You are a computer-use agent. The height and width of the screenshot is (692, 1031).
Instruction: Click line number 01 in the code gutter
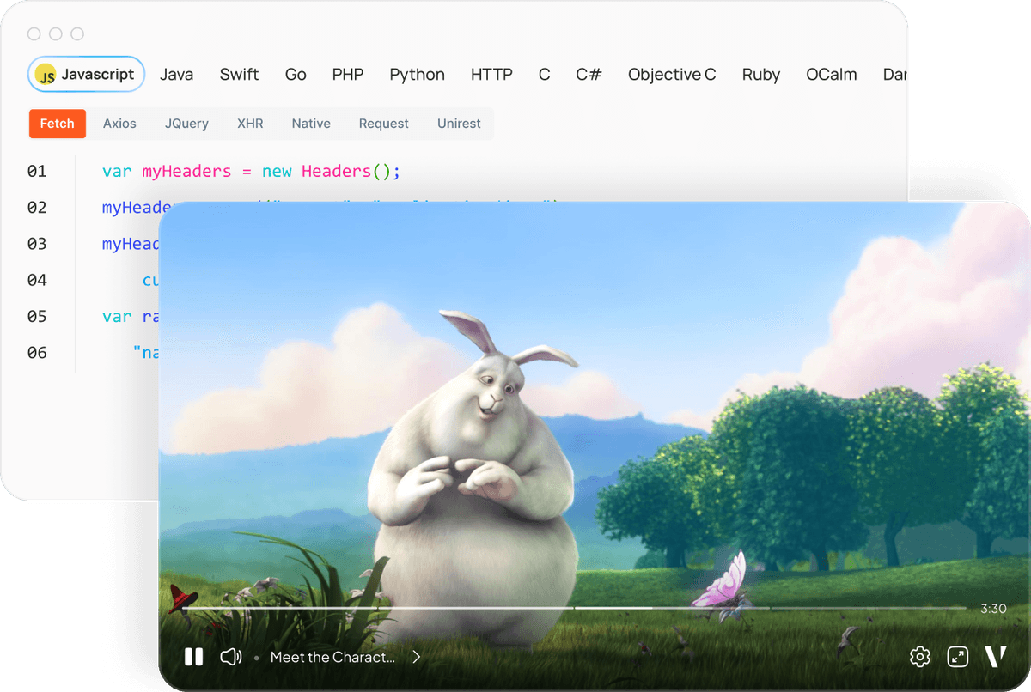[x=37, y=172]
